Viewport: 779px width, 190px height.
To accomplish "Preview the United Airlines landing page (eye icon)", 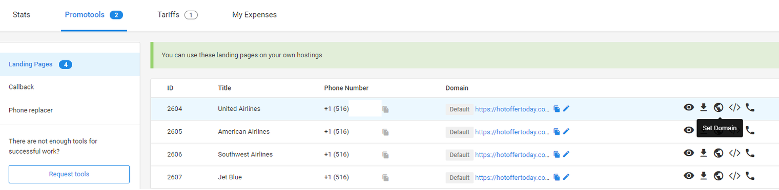I will pos(689,107).
